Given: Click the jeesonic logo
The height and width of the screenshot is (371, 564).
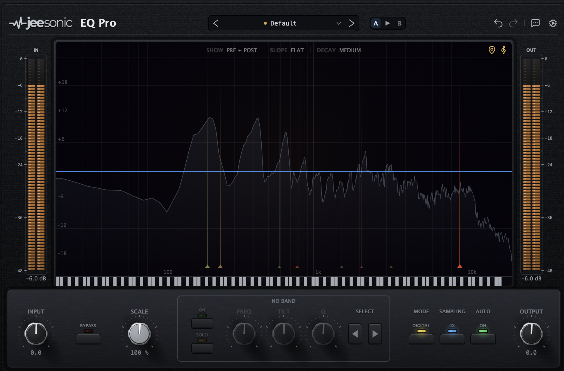Looking at the screenshot, I should click(41, 23).
